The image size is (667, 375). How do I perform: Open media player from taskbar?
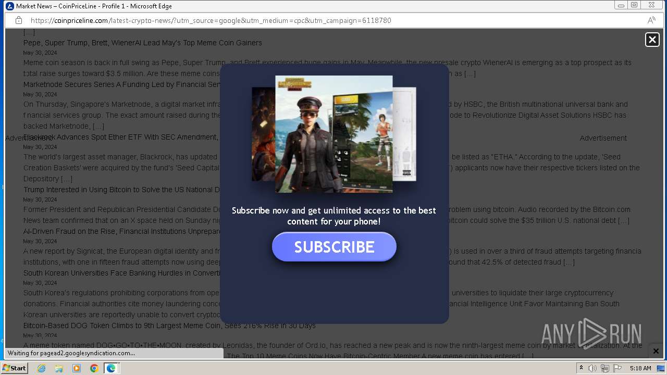point(77,368)
